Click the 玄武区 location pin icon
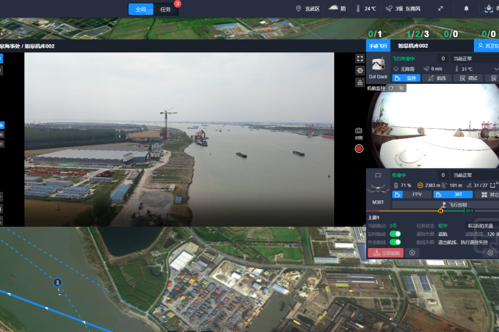 298,9
